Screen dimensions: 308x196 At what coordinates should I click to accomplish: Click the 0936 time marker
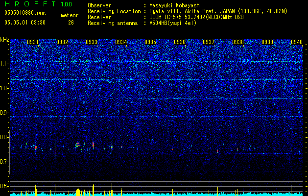pos(180,42)
